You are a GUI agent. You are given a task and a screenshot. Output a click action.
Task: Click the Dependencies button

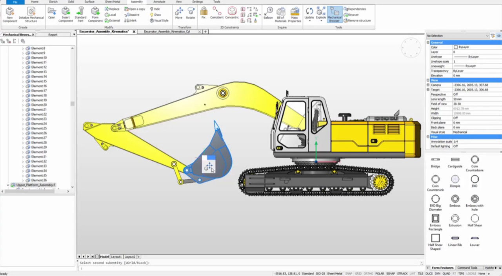click(x=355, y=9)
